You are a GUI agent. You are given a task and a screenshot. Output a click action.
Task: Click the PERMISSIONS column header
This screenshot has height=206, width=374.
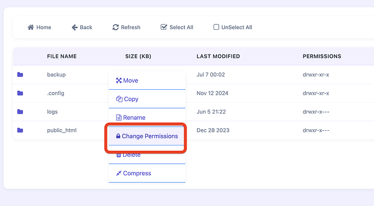[x=322, y=56]
